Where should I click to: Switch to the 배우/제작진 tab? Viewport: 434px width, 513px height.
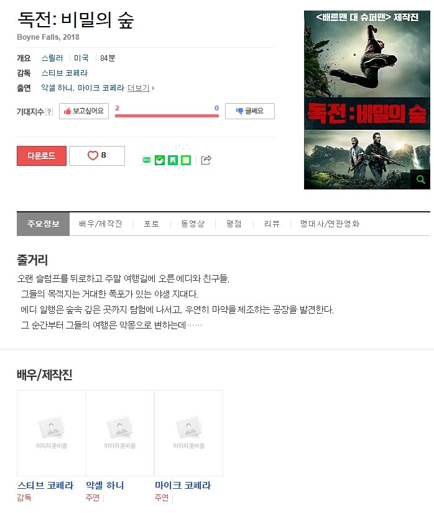tap(101, 224)
